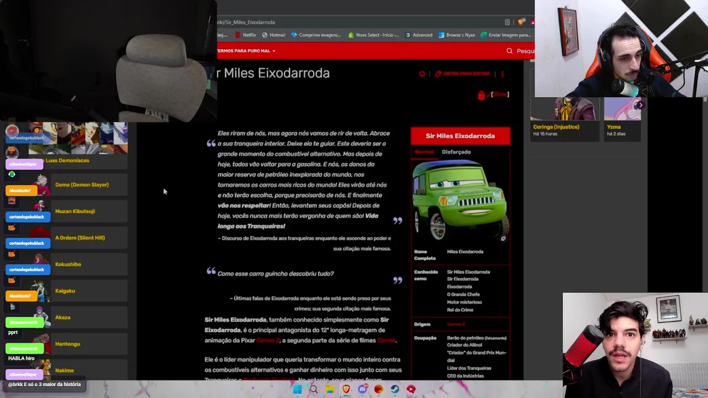Click the Brave browser taskbar icon
Image resolution: width=708 pixels, height=398 pixels.
[346, 389]
